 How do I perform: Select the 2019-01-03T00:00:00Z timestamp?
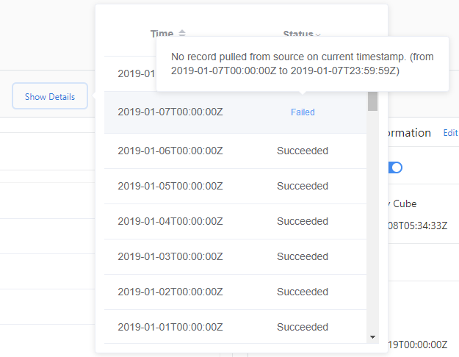tap(170, 257)
